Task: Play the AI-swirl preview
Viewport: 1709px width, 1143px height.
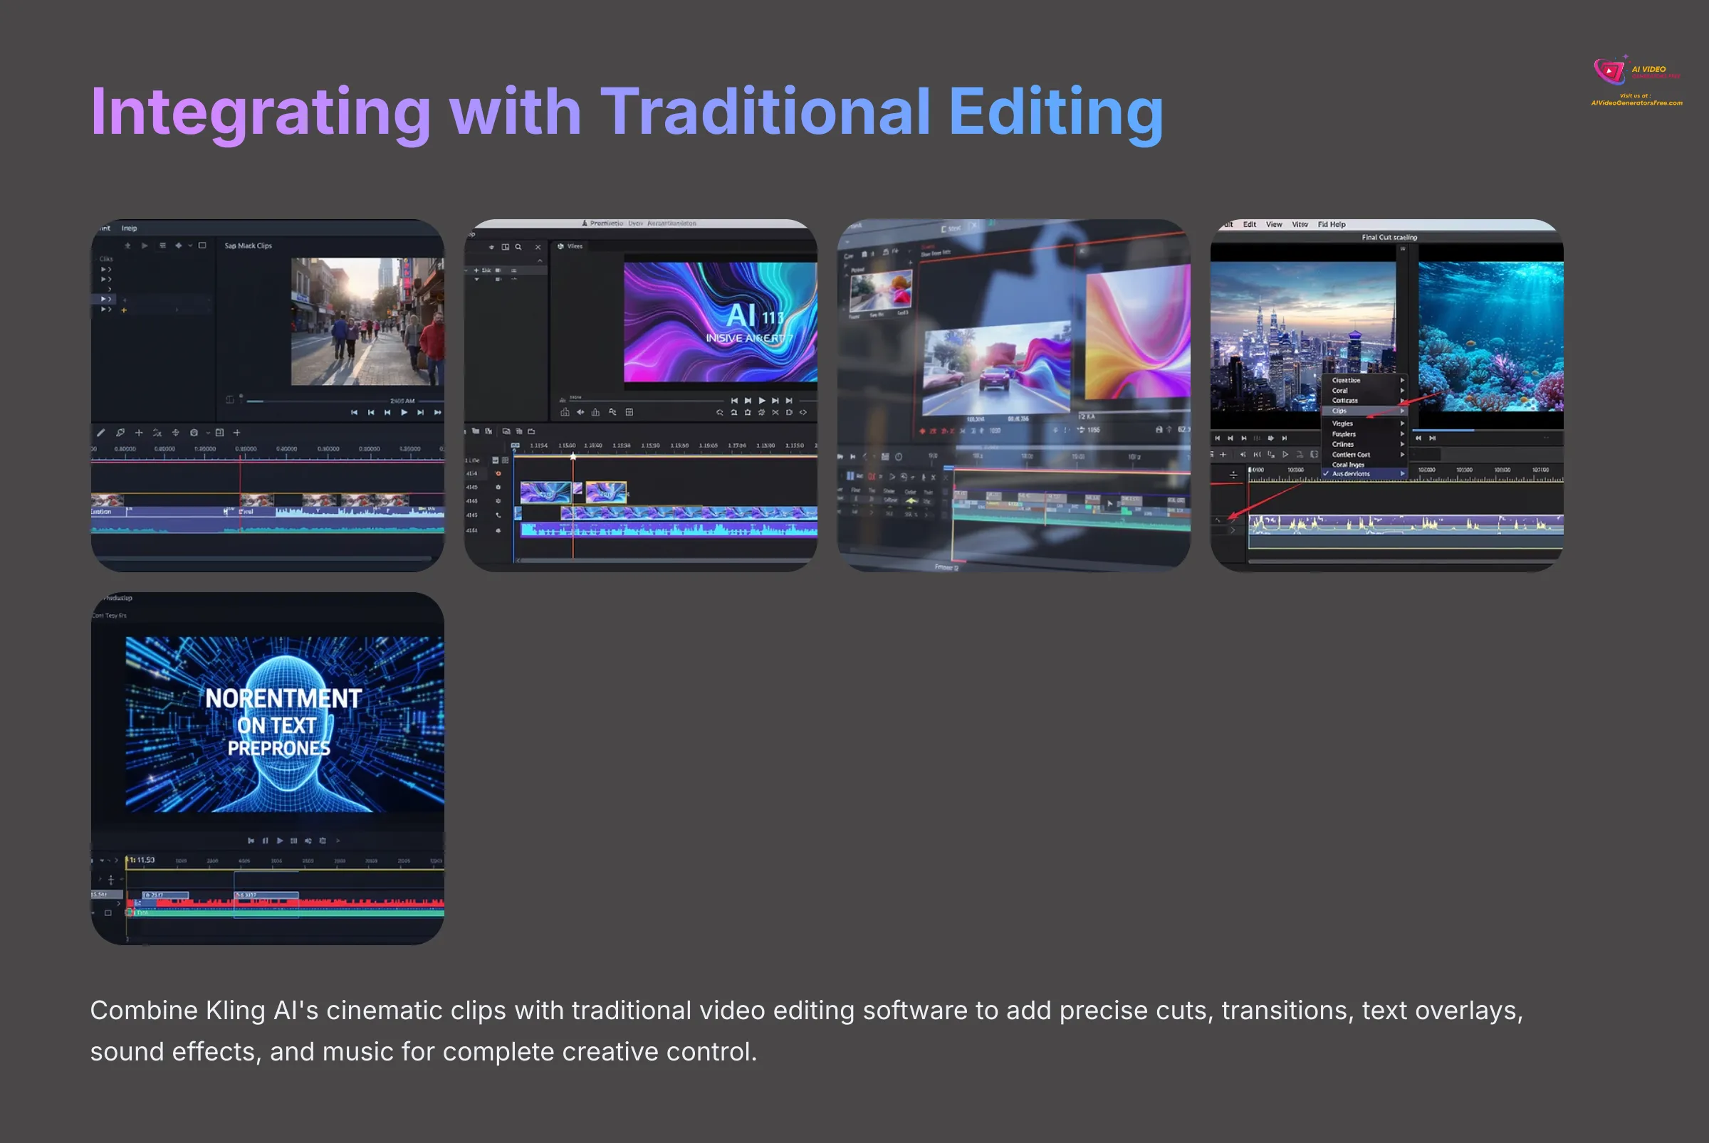Action: point(762,400)
